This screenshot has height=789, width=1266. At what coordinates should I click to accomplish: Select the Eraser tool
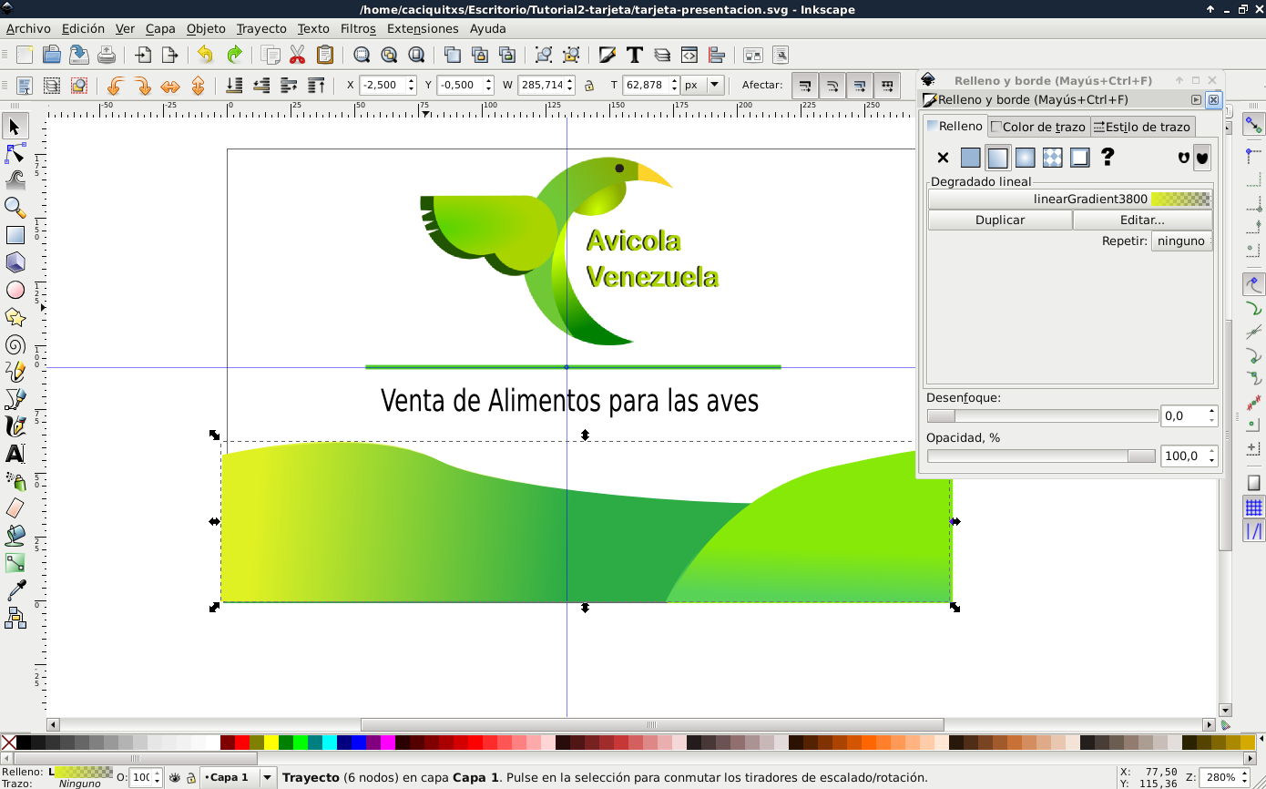[15, 508]
